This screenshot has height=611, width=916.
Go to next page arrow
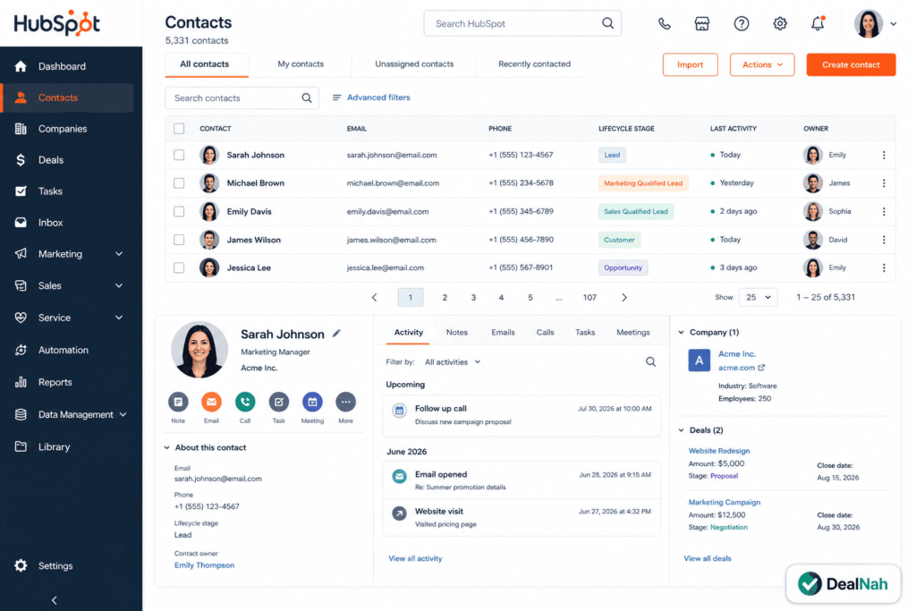click(x=623, y=297)
